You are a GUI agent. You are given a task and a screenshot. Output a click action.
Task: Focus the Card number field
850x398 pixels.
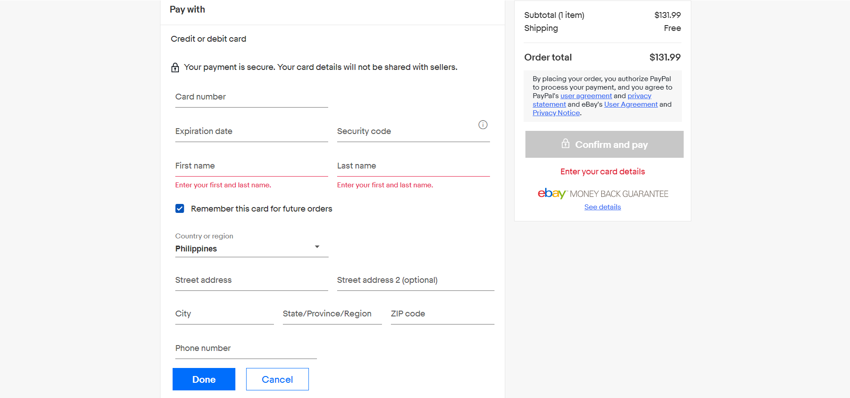tap(252, 97)
